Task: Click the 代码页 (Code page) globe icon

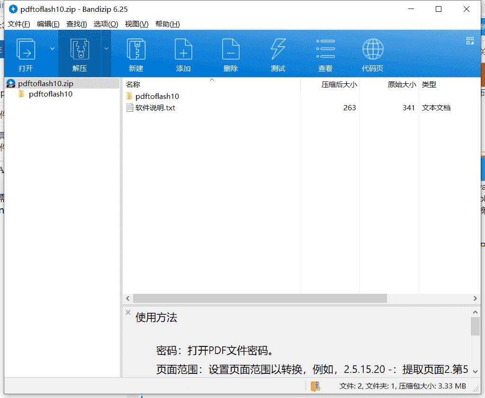Action: [x=373, y=49]
